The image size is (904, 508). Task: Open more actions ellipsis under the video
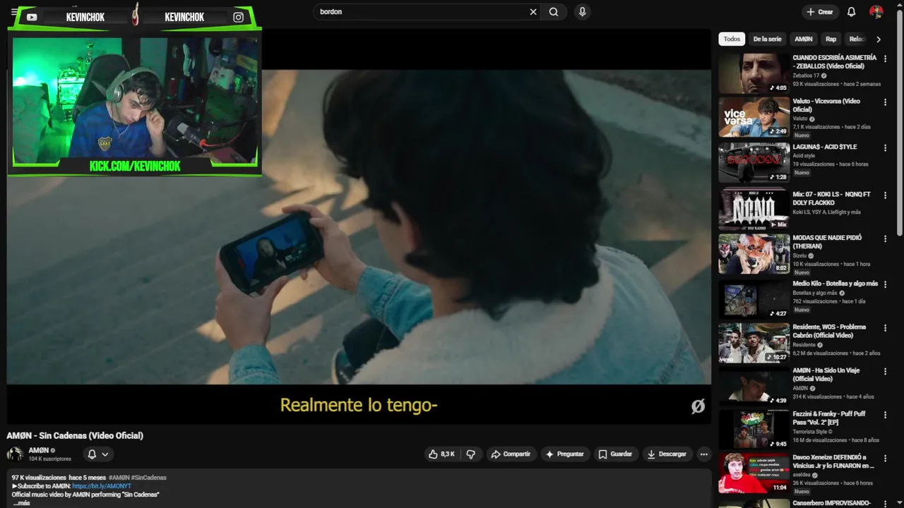tap(703, 454)
